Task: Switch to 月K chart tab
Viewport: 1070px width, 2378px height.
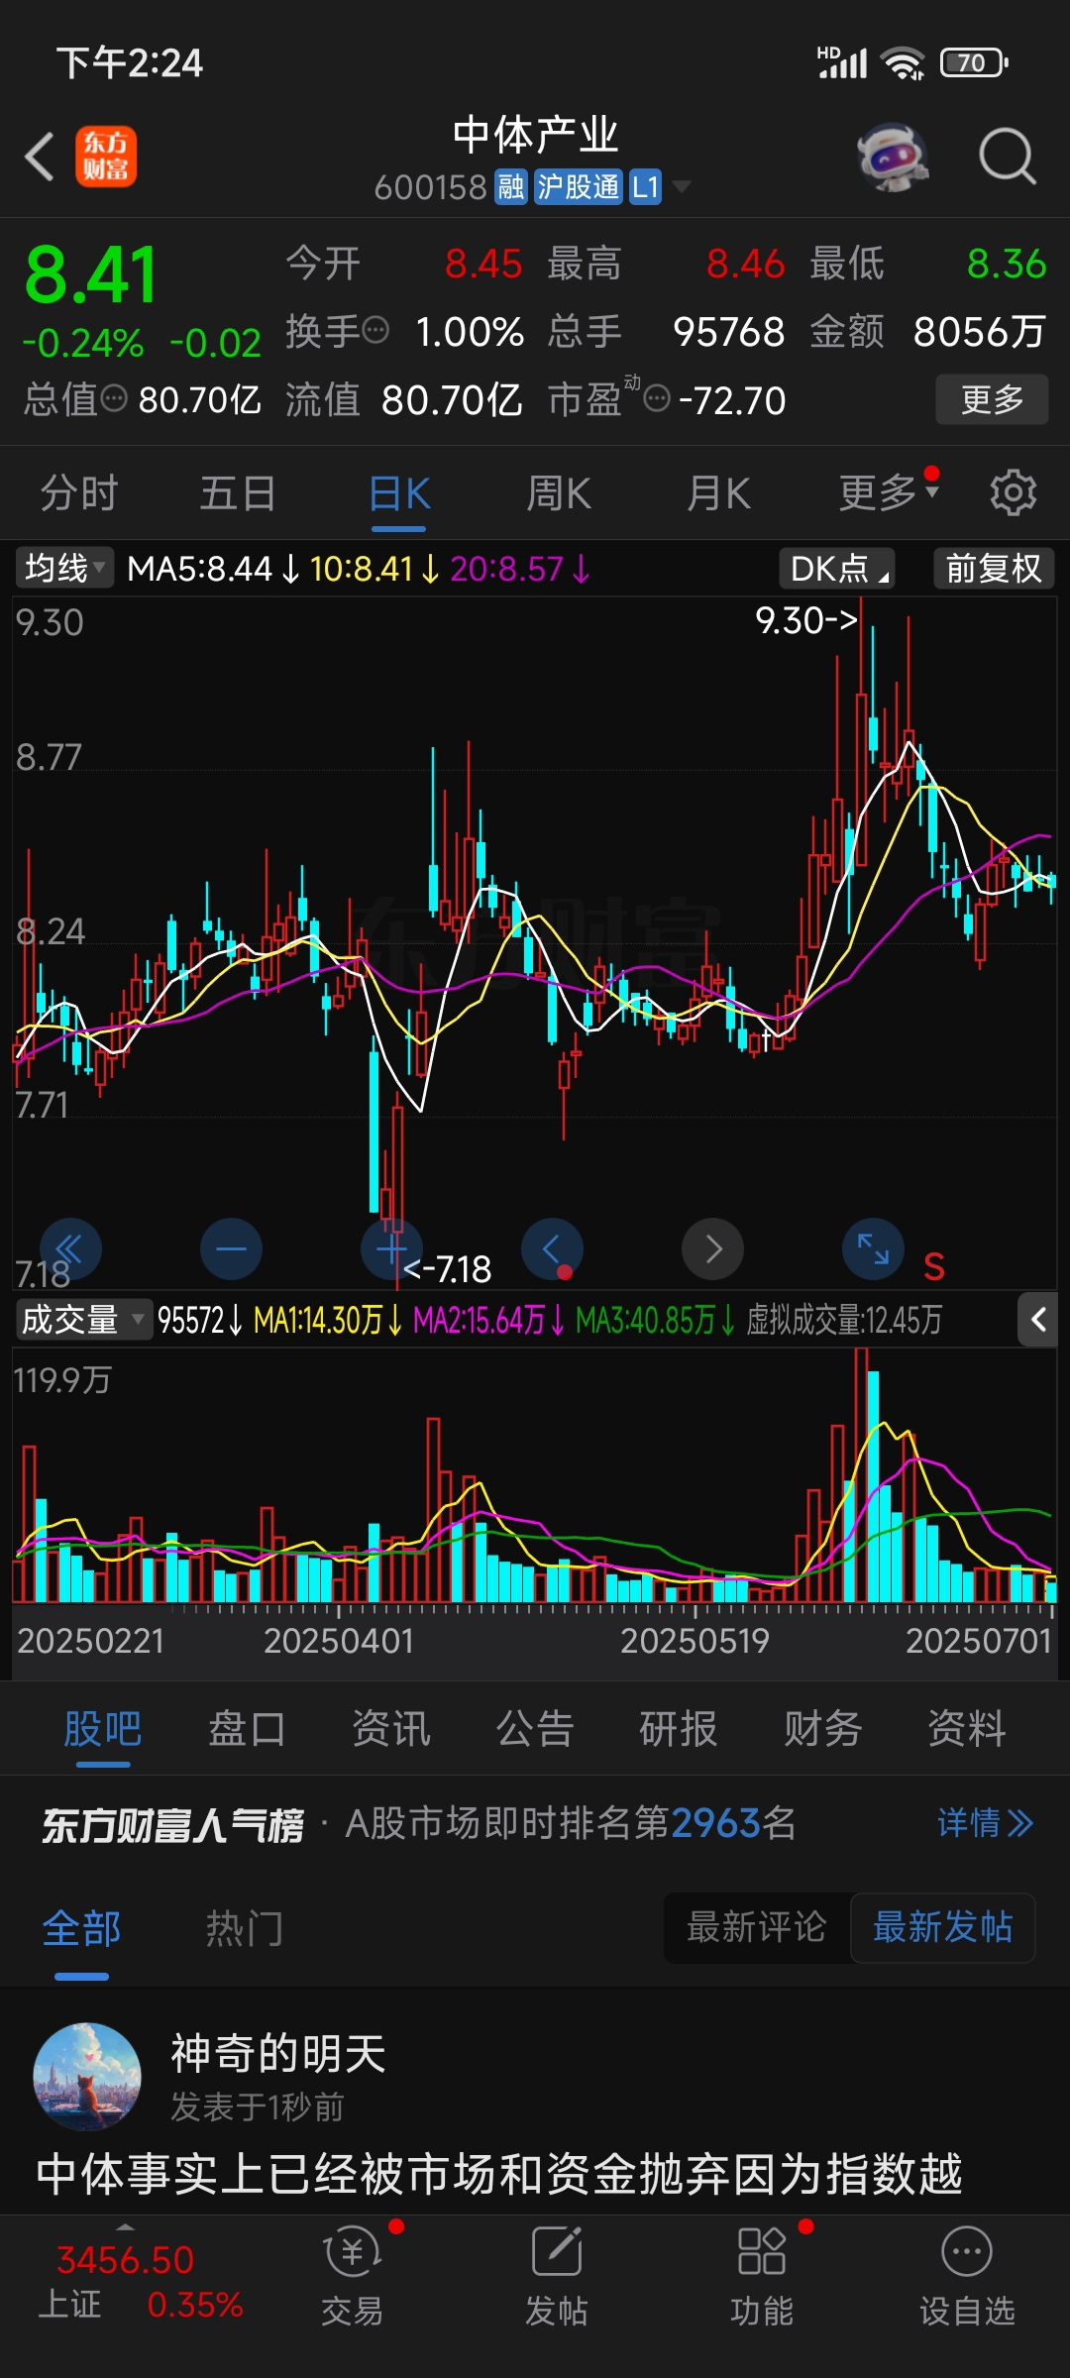Action: tap(719, 493)
